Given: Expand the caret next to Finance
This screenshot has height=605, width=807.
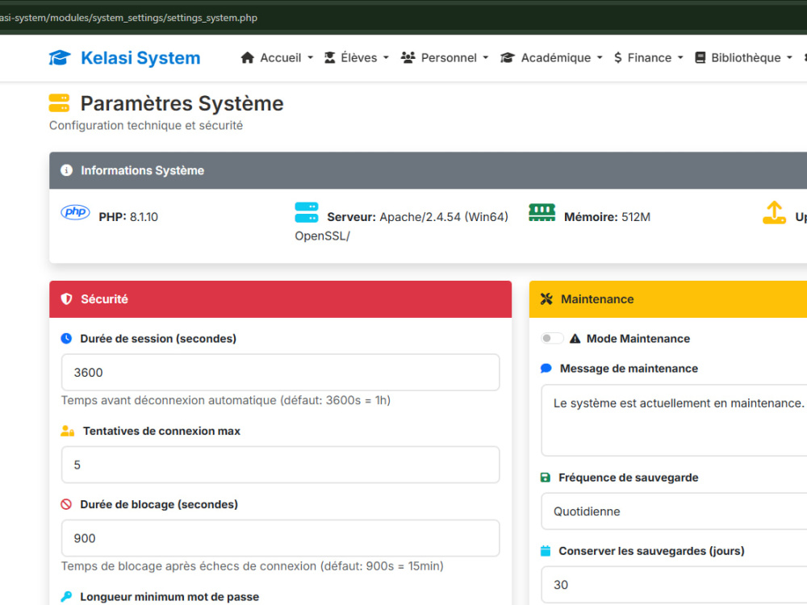Looking at the screenshot, I should [680, 57].
